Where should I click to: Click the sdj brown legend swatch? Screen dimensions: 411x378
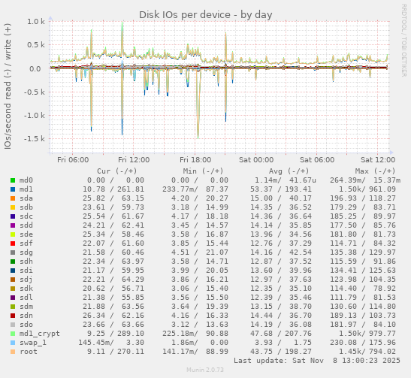(13, 280)
